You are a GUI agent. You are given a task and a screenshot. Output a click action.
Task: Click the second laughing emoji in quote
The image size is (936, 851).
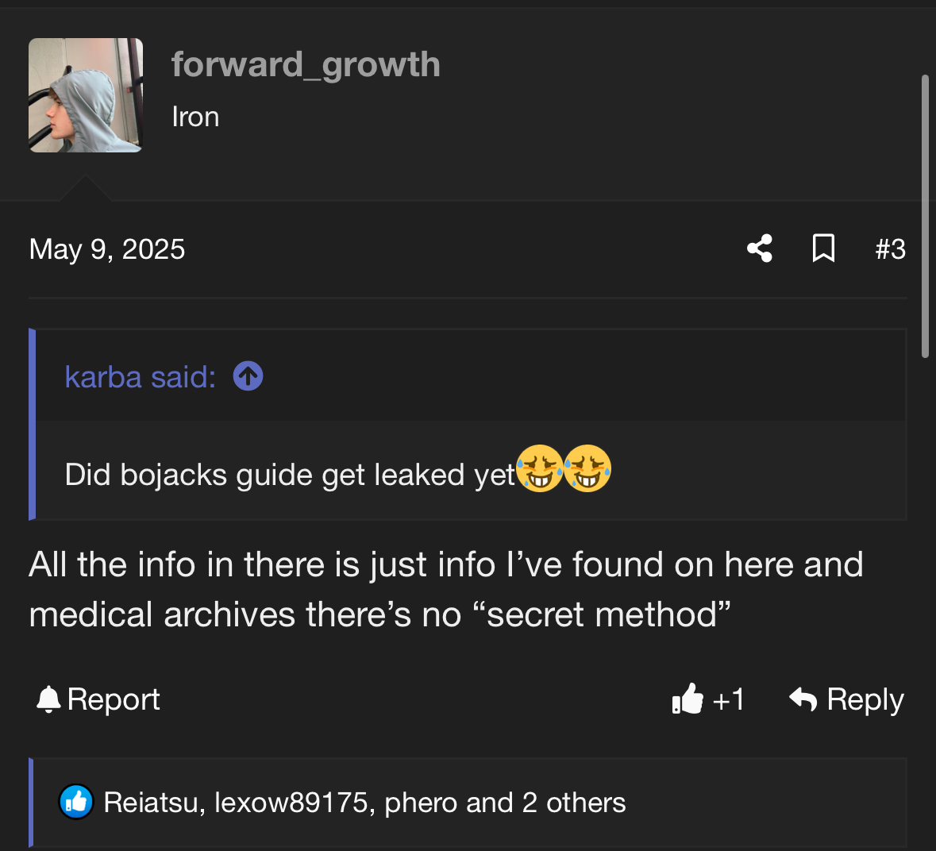coord(587,468)
